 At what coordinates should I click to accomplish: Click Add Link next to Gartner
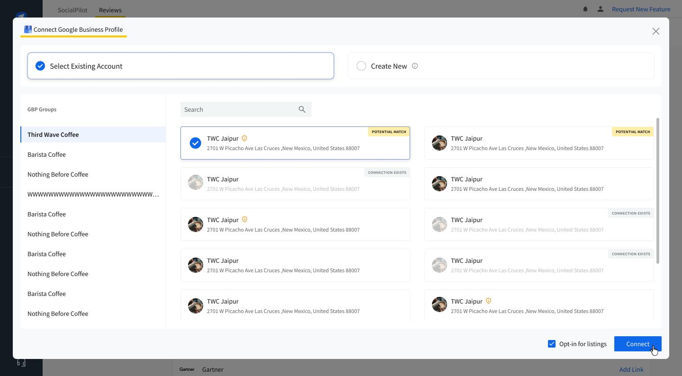(631, 369)
